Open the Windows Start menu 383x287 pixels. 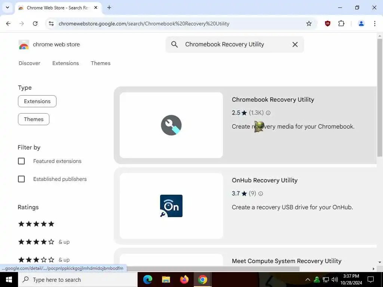9,280
